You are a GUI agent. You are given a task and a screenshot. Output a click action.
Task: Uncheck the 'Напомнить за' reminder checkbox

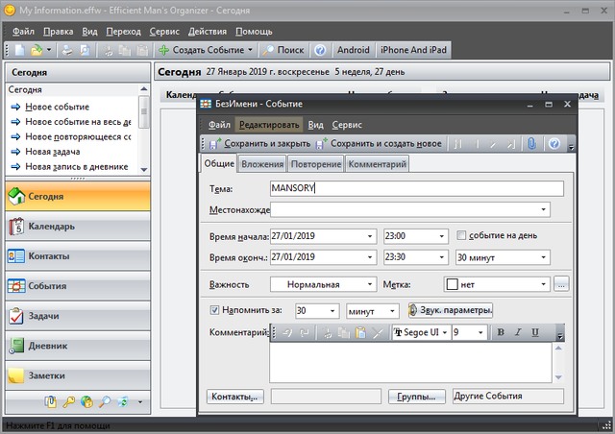[x=214, y=310]
